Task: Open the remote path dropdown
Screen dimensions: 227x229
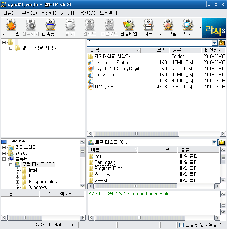Action: pyautogui.click(x=214, y=43)
